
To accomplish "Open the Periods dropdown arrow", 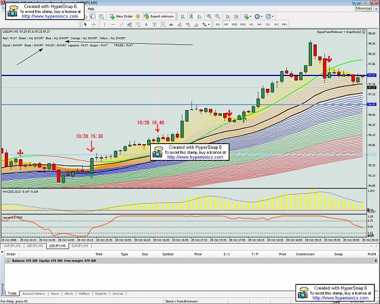I will coord(261,16).
